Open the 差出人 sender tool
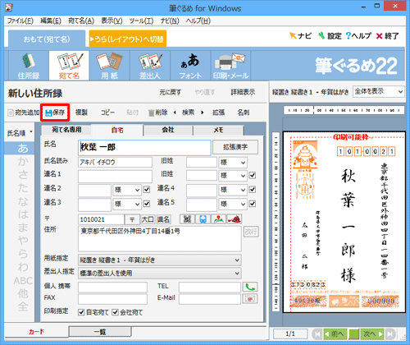This screenshot has width=410, height=345. point(150,66)
